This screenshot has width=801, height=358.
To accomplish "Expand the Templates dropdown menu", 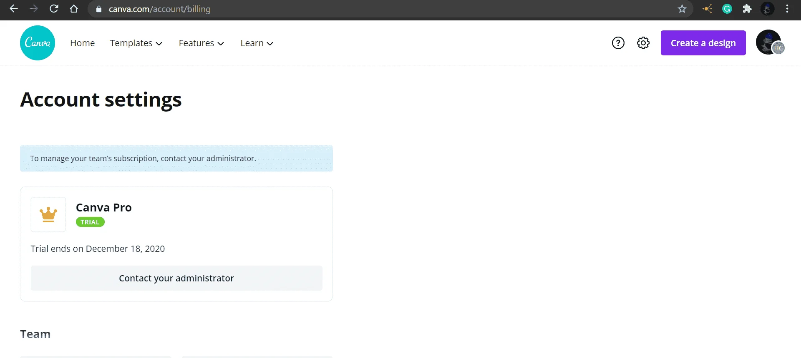I will [x=136, y=43].
